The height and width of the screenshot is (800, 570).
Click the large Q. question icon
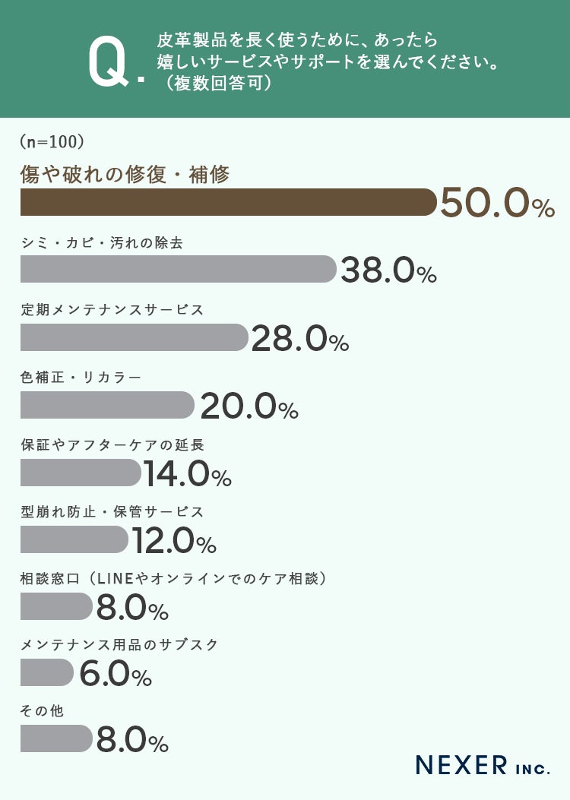116,61
